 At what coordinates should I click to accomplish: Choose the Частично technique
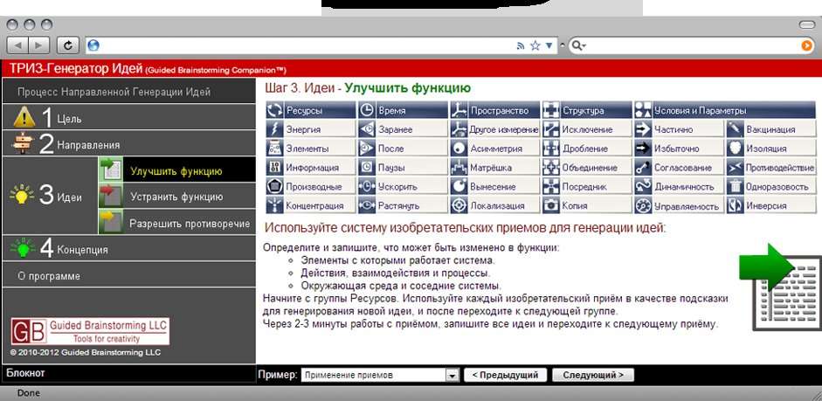(679, 129)
